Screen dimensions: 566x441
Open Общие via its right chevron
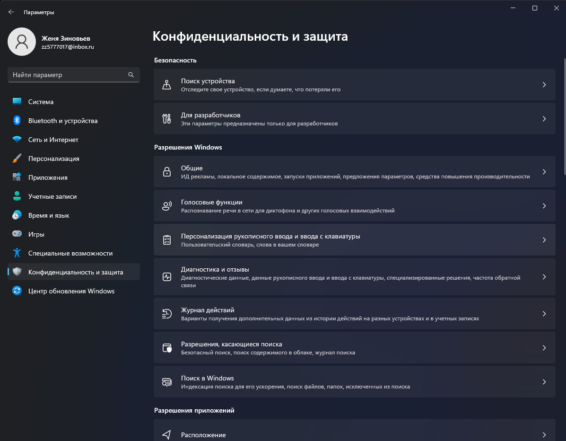(544, 172)
